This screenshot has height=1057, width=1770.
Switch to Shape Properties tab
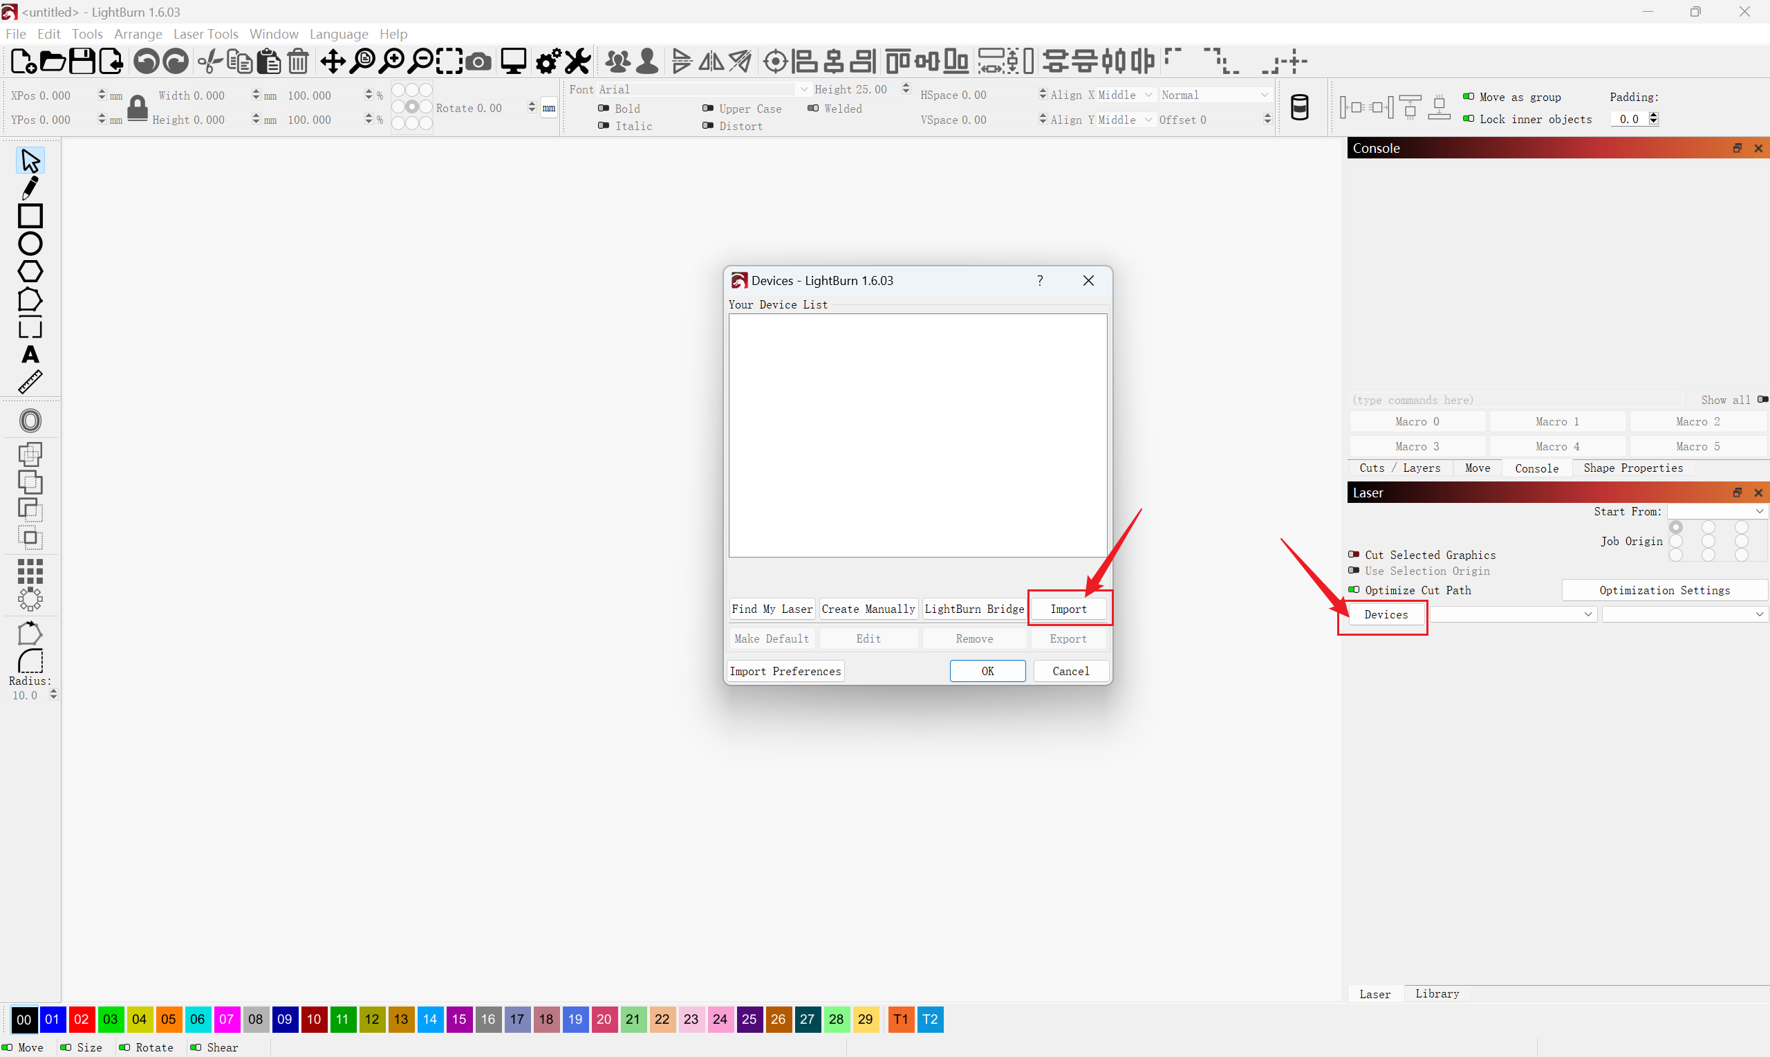point(1632,468)
